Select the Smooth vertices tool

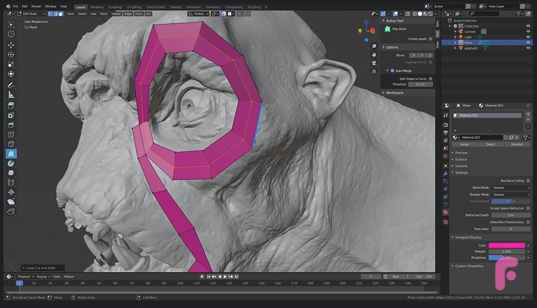11,173
